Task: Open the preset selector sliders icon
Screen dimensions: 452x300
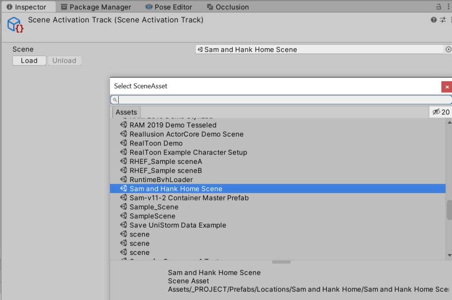Action: click(443, 19)
